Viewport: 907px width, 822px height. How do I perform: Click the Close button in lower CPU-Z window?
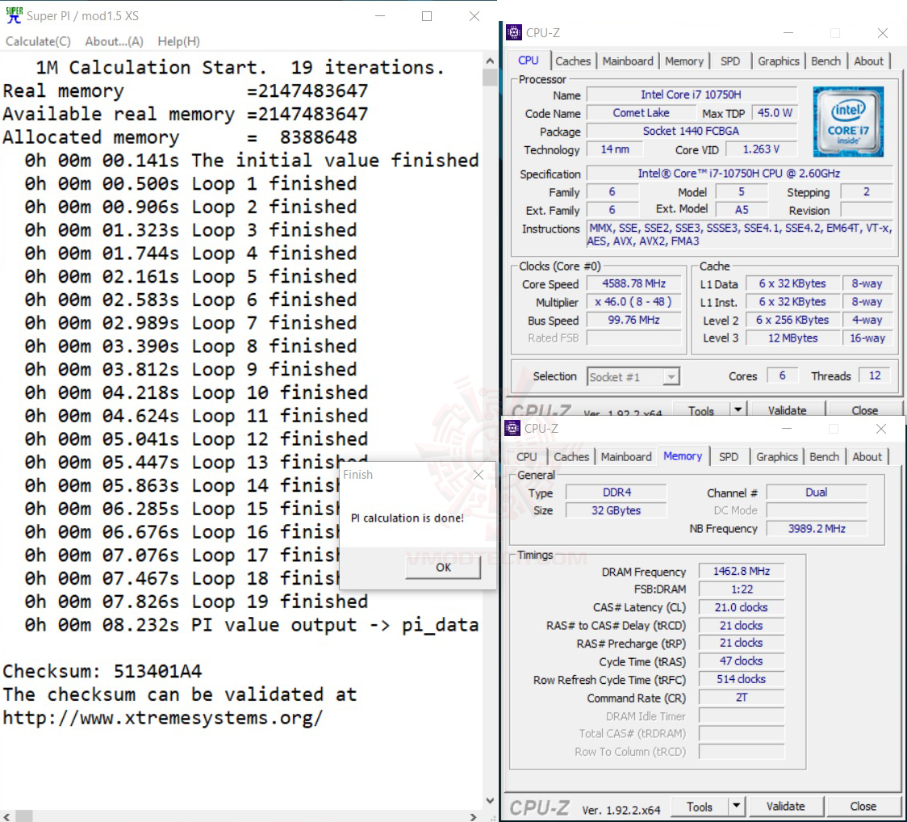coord(863,806)
